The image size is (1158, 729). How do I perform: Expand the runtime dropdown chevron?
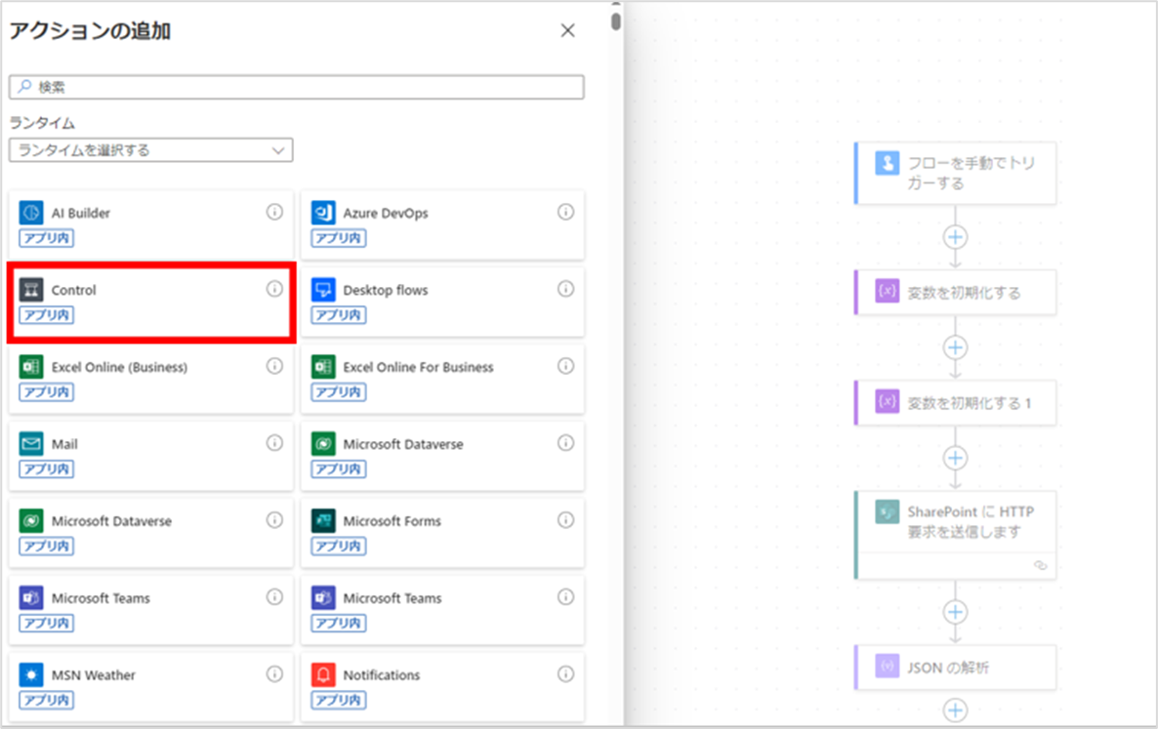277,150
